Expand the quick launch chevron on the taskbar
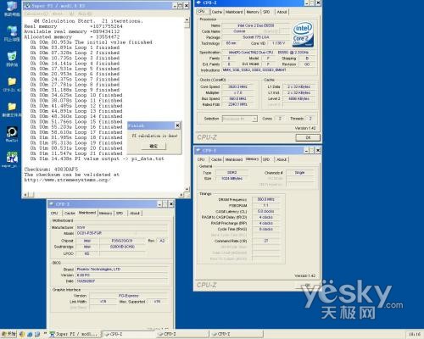The width and height of the screenshot is (424, 339). pos(45,334)
